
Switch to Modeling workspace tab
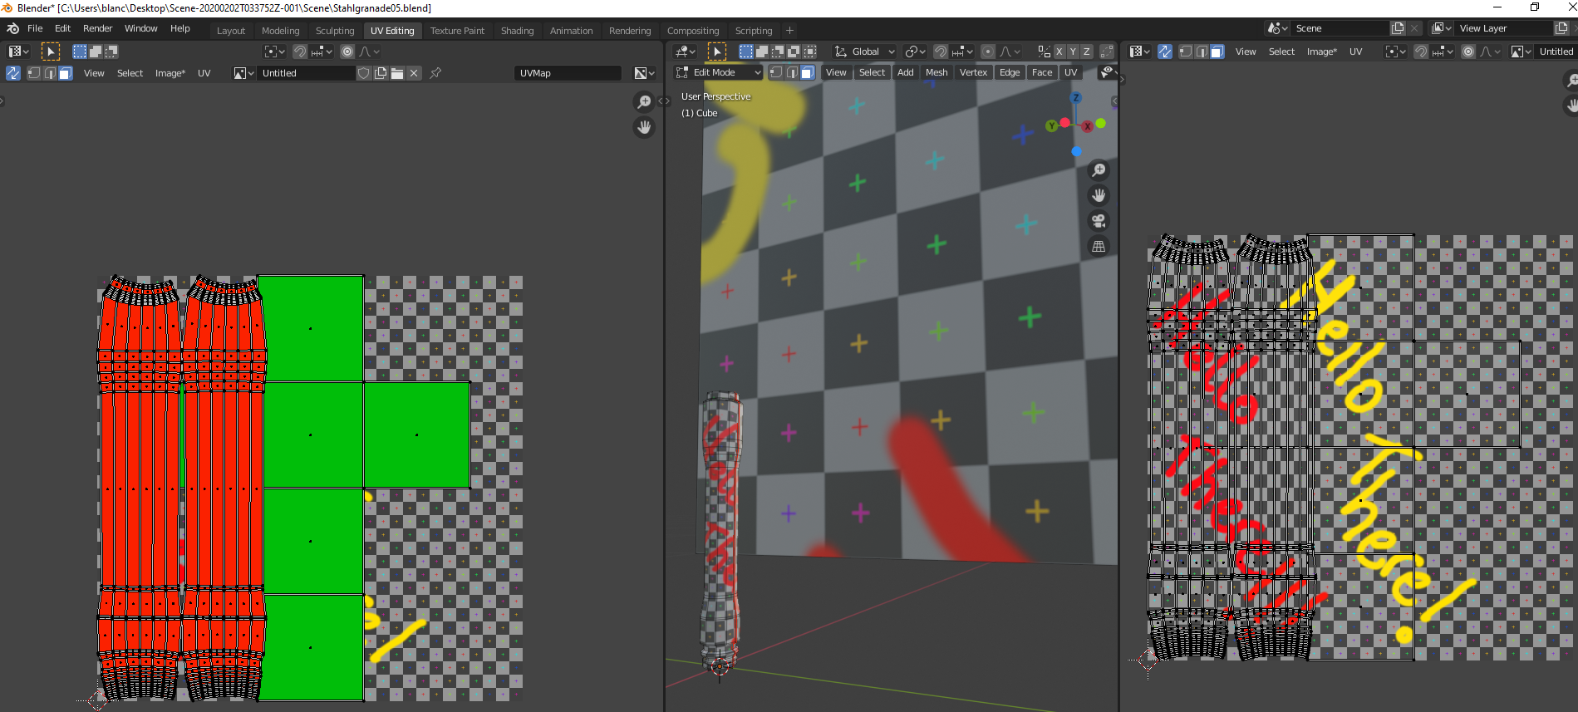click(x=280, y=31)
